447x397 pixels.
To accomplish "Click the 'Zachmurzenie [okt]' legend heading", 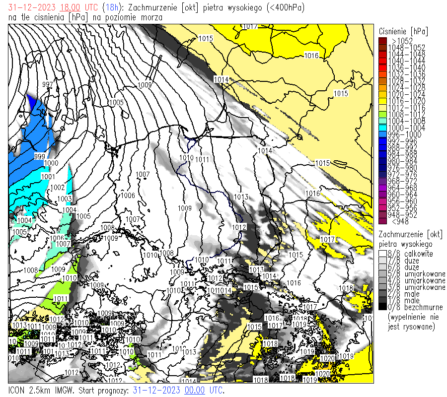I will point(411,235).
